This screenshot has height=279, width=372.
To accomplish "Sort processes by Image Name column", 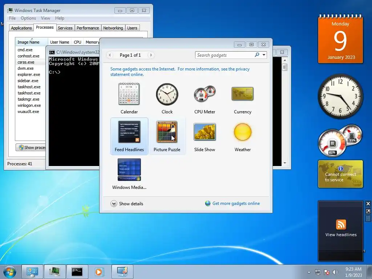I will [32, 42].
